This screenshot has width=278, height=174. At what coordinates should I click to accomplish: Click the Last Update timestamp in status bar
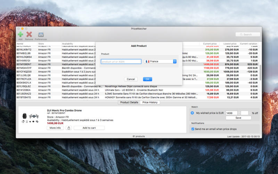point(243,136)
